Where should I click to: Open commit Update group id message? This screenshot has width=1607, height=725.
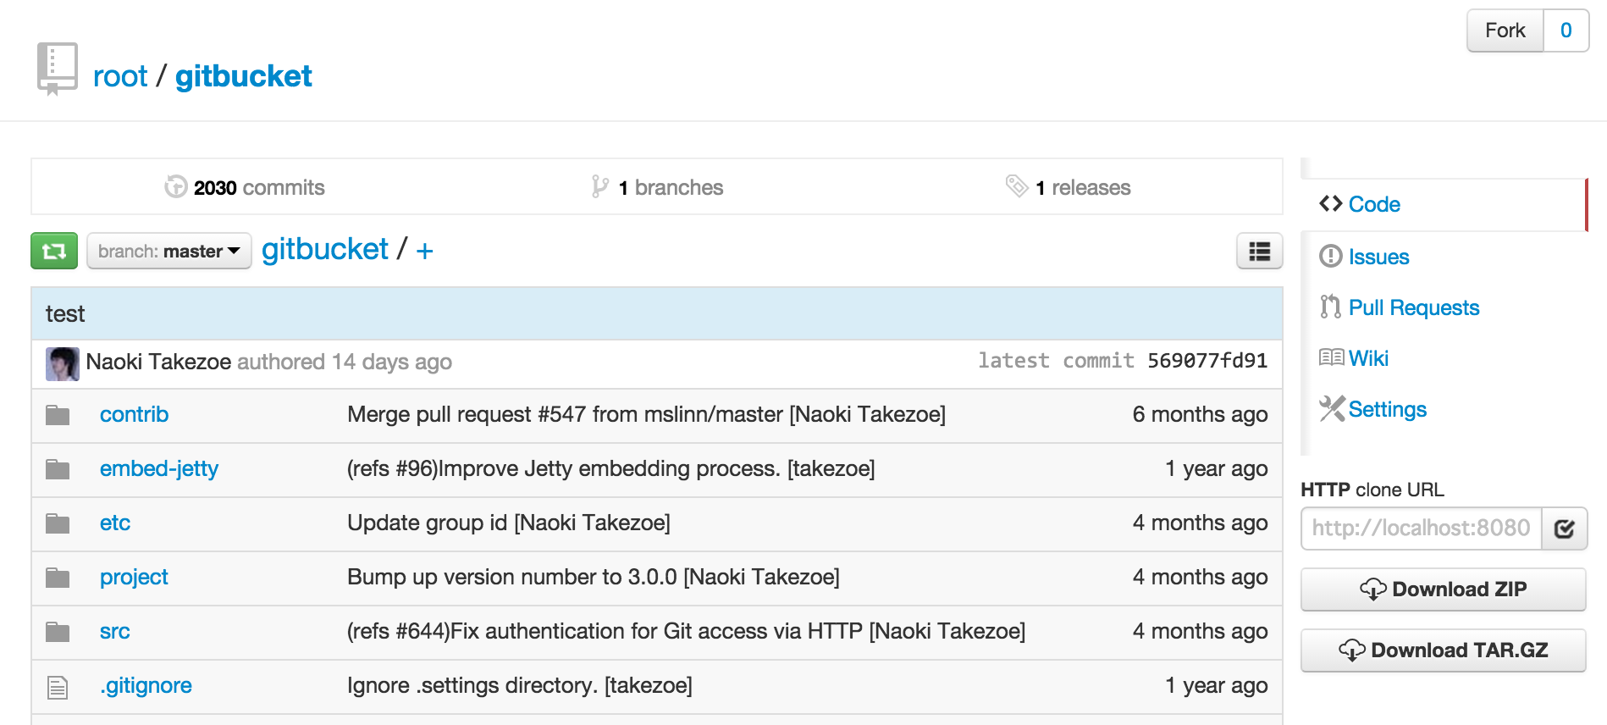click(508, 523)
